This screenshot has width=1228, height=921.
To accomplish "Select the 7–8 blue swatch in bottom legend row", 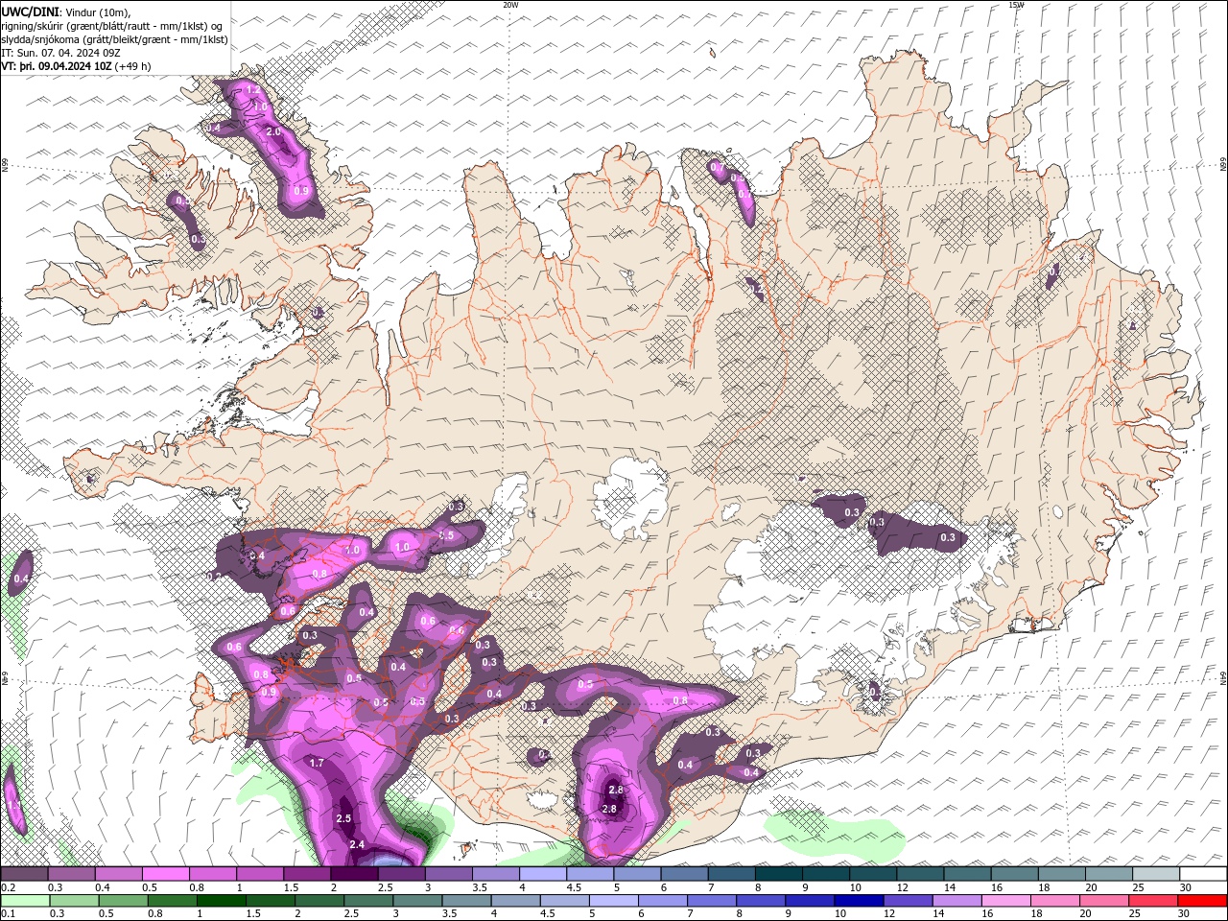I will (712, 901).
